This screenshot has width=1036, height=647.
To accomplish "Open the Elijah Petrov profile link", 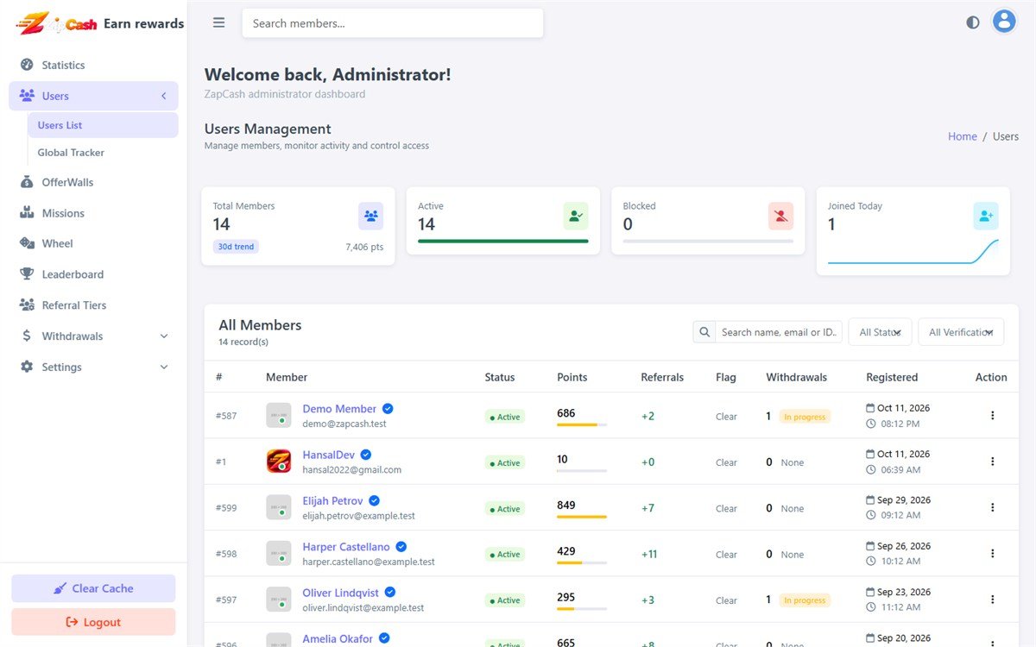I will point(332,500).
